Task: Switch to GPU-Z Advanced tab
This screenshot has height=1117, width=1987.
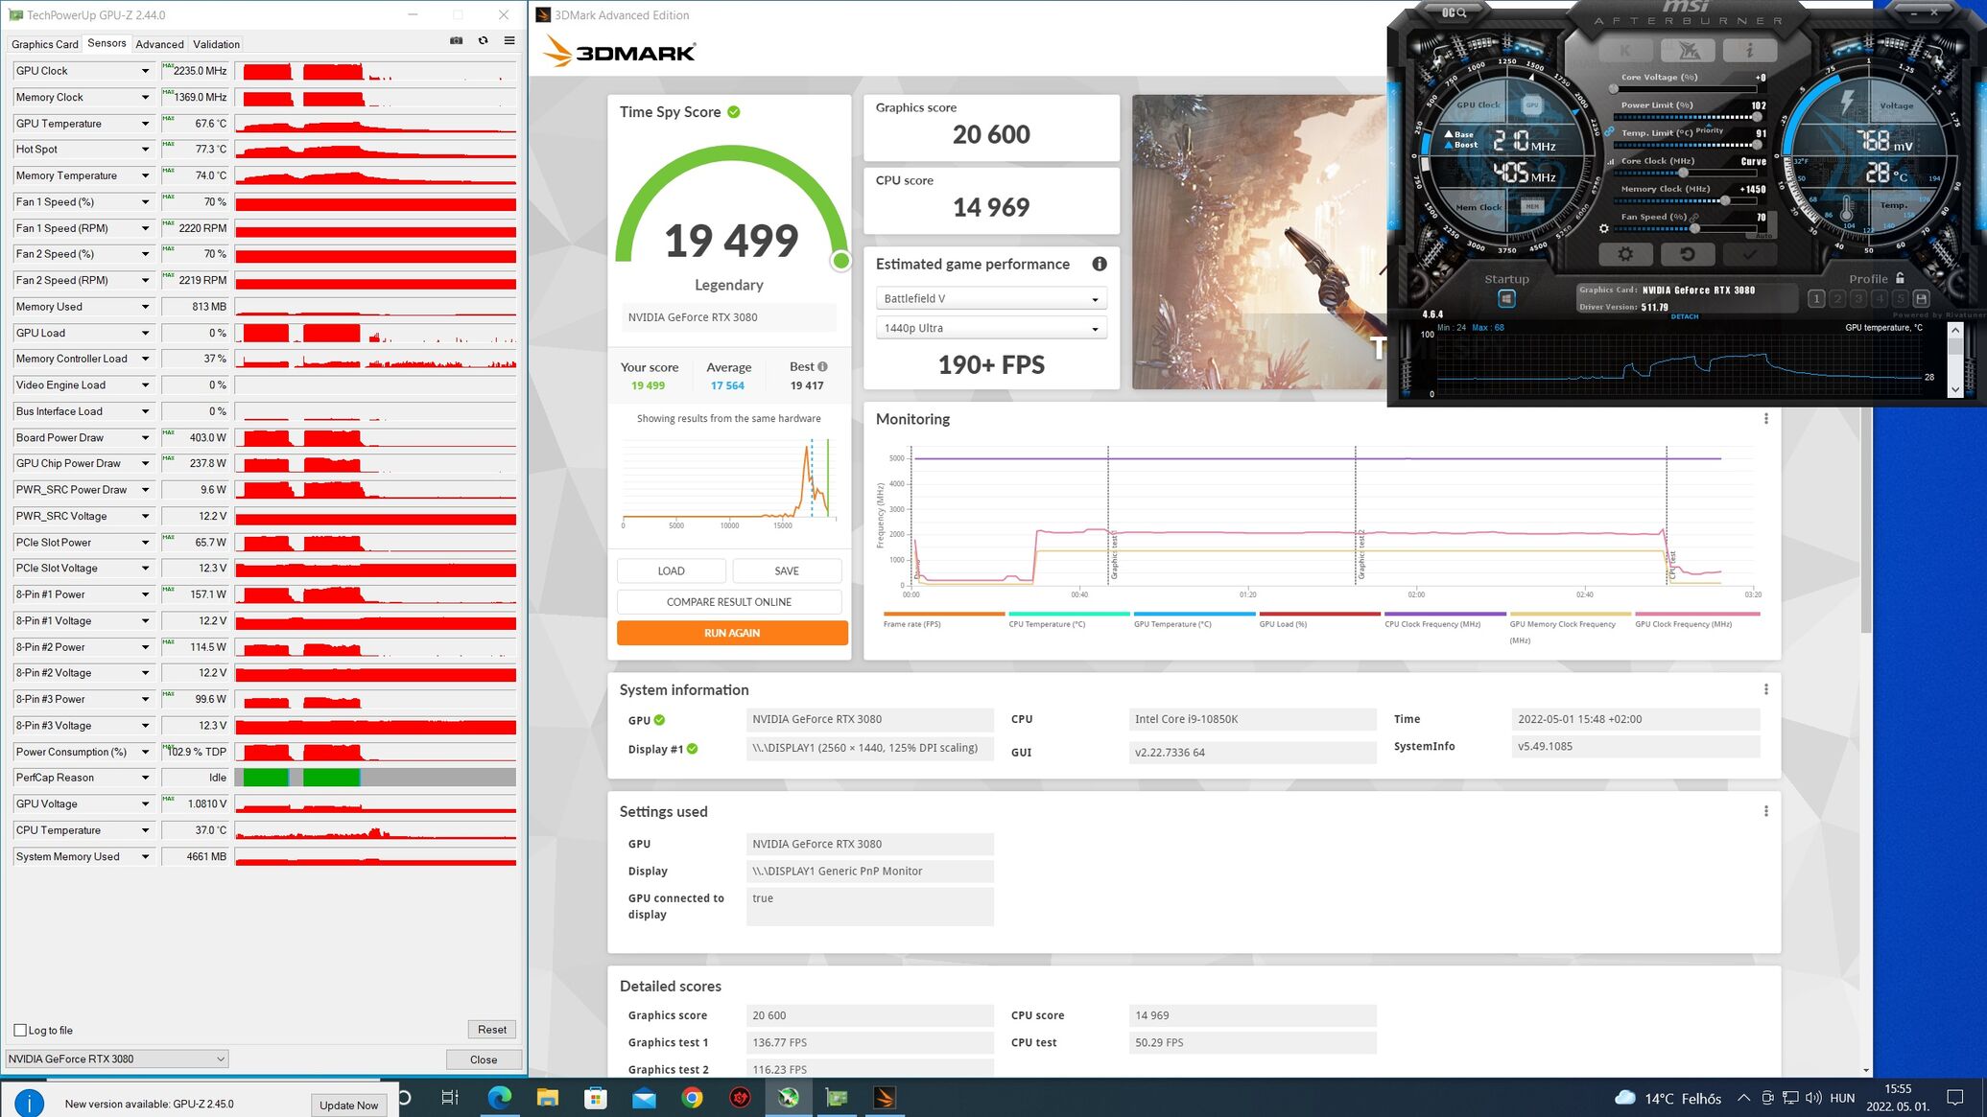Action: click(159, 44)
